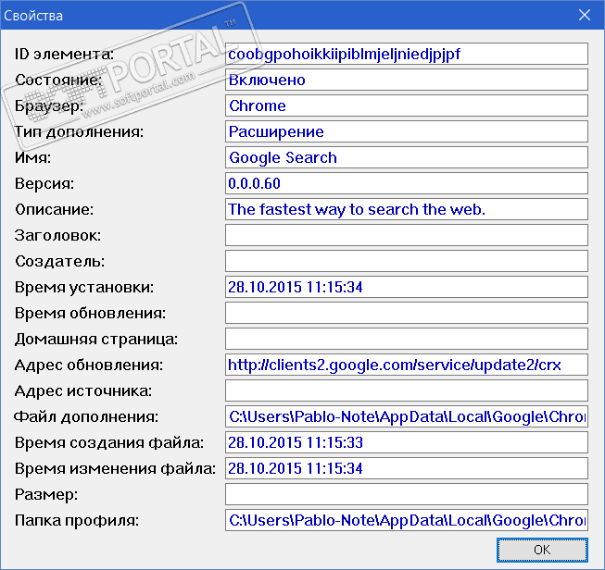Screen dimensions: 605x570
Task: Focus the empty Заголовок field
Action: tap(407, 235)
